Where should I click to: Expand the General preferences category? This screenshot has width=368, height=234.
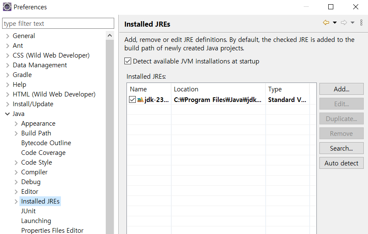click(8, 36)
